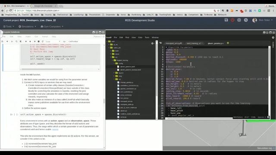Open monoped_state.py in file tree
The image size is (276, 155).
127,105
